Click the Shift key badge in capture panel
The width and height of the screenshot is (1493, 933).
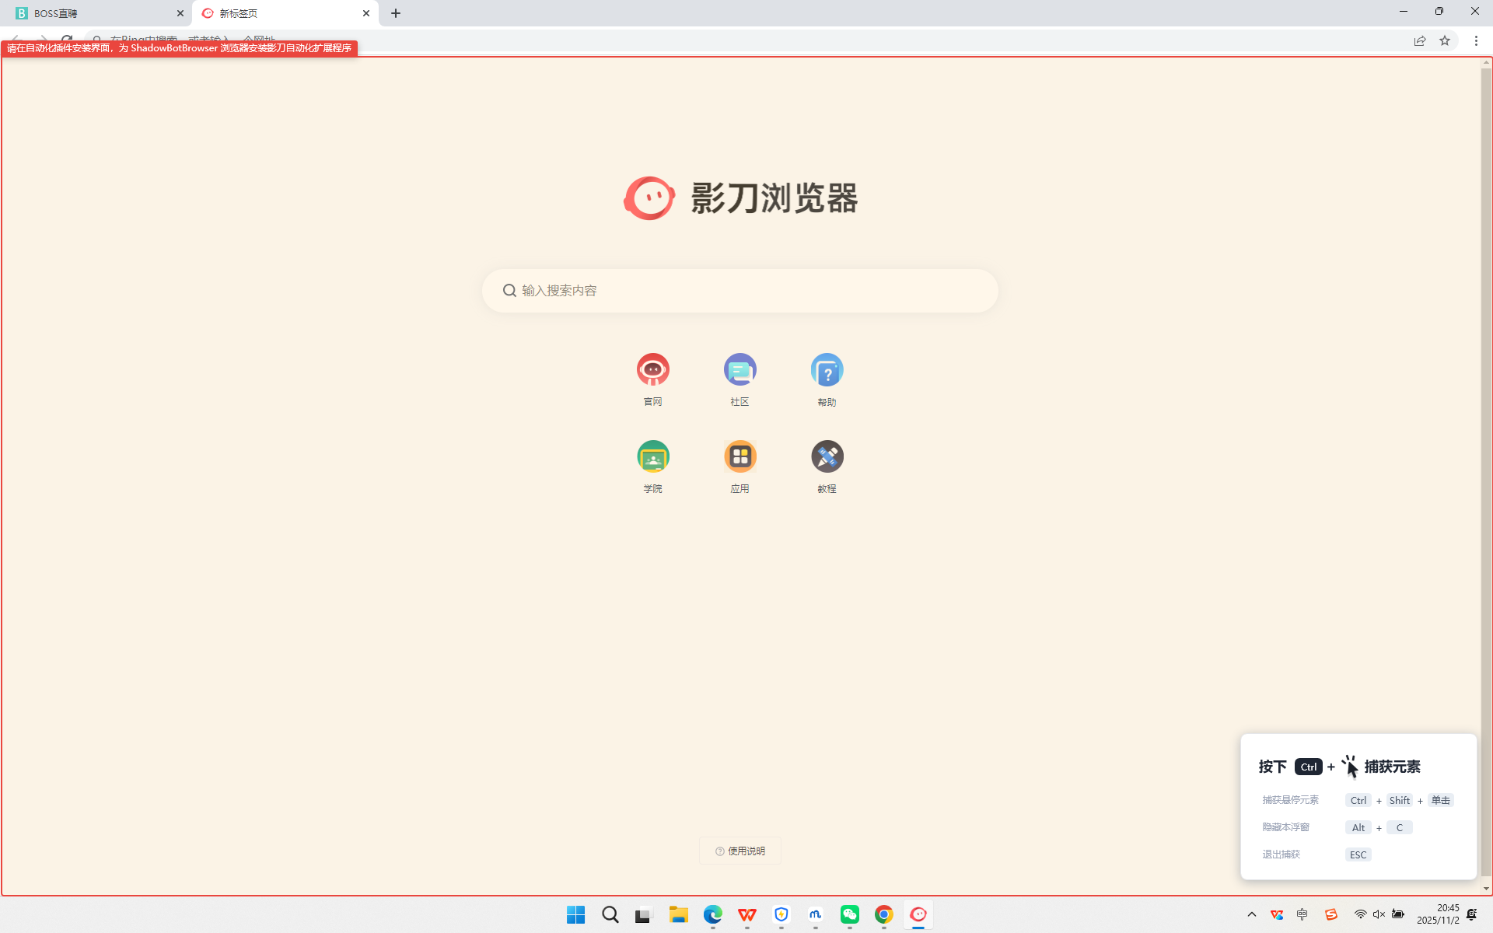tap(1400, 800)
